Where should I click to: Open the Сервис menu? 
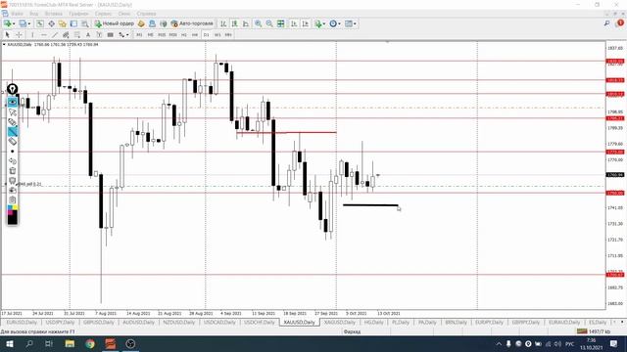103,14
